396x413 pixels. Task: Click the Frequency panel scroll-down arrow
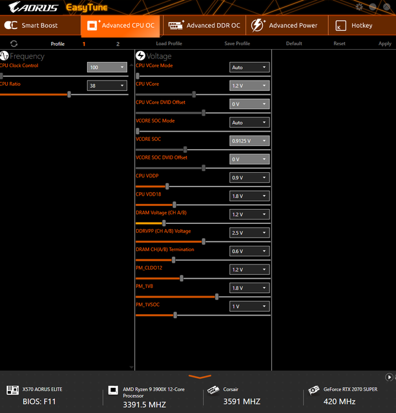131,367
